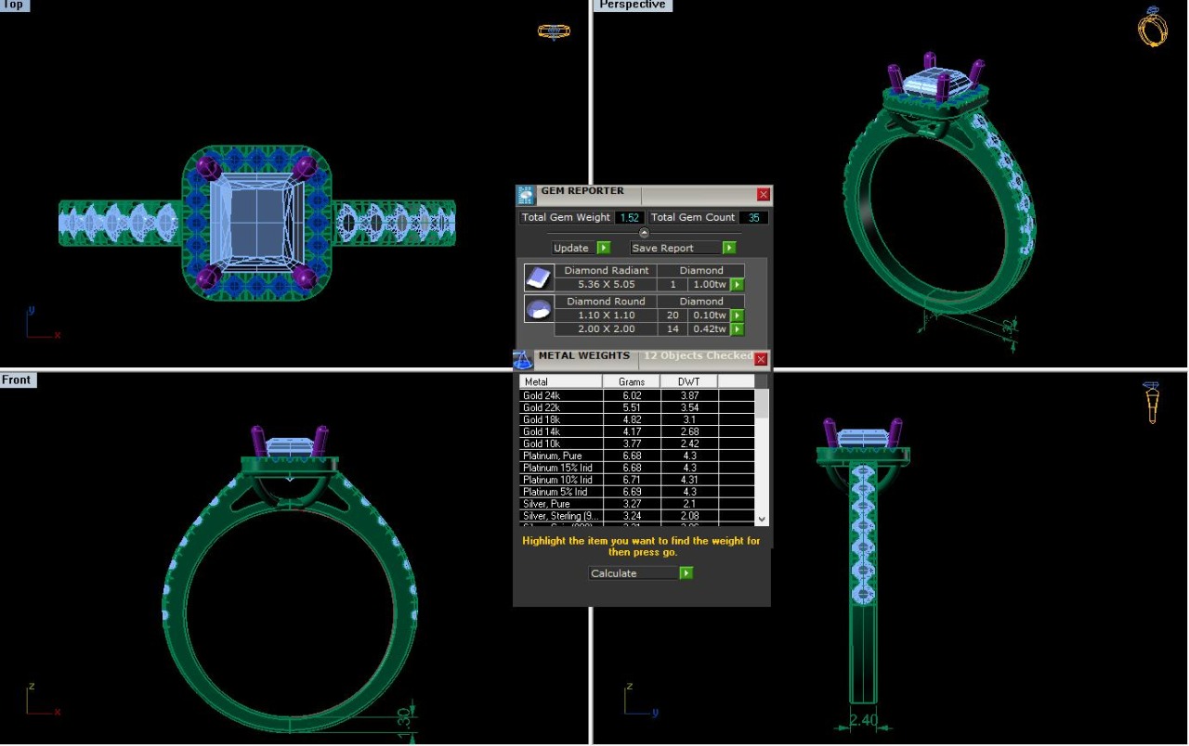Click the Grams column header
This screenshot has height=746, width=1189.
[631, 381]
